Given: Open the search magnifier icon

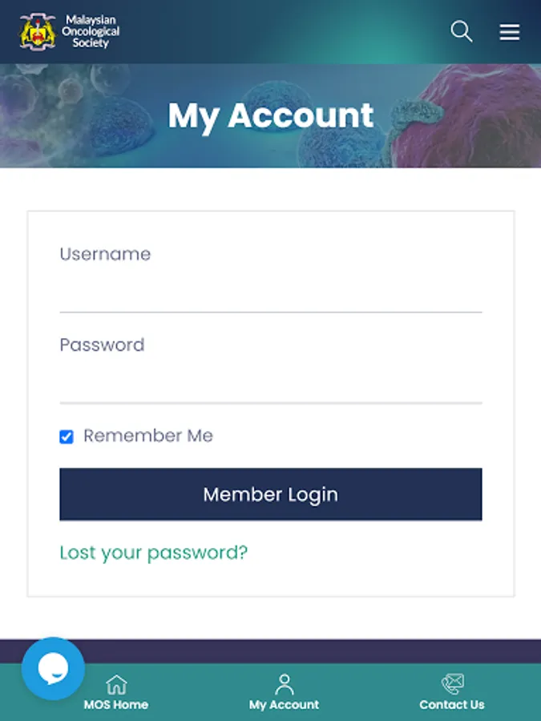Looking at the screenshot, I should (462, 31).
